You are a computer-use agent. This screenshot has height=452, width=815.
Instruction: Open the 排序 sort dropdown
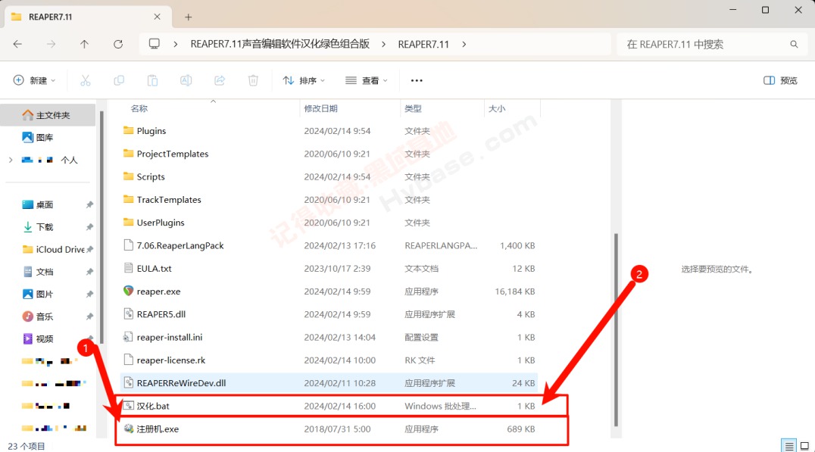point(304,80)
